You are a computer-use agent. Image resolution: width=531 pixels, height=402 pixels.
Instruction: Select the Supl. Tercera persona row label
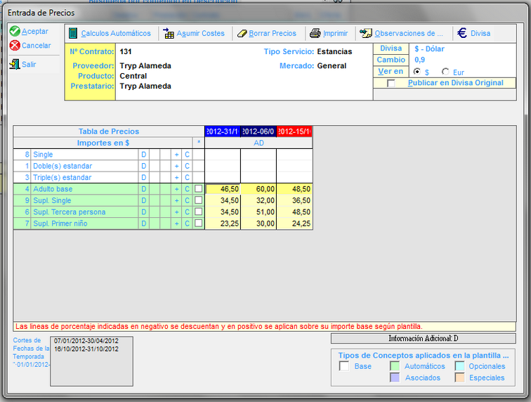(70, 212)
